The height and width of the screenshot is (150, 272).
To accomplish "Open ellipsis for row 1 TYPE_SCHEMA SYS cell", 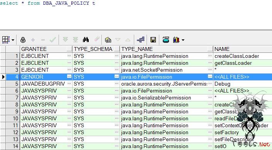I will click(x=117, y=56).
